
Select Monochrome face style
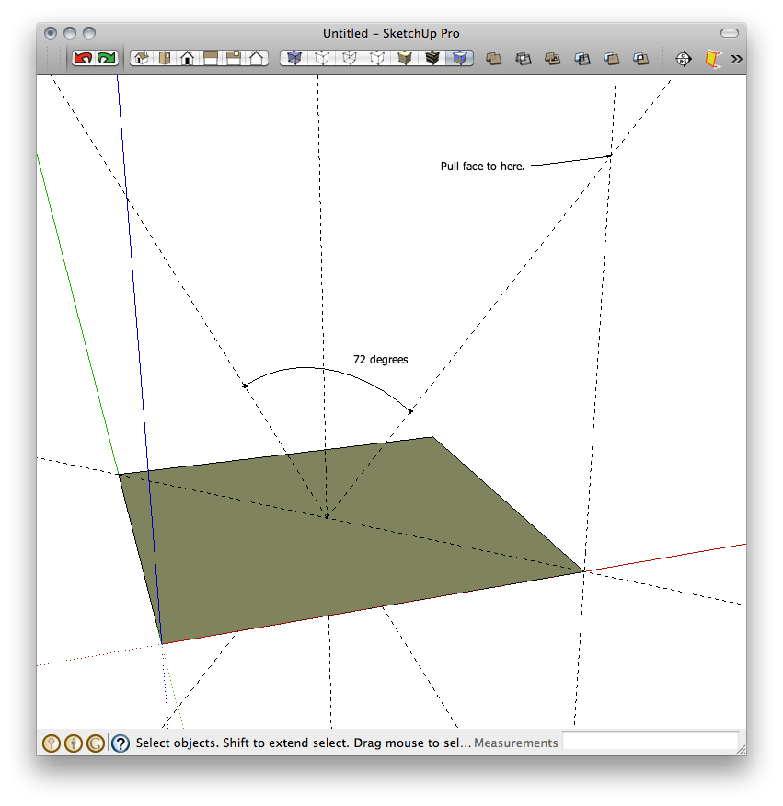click(x=460, y=58)
